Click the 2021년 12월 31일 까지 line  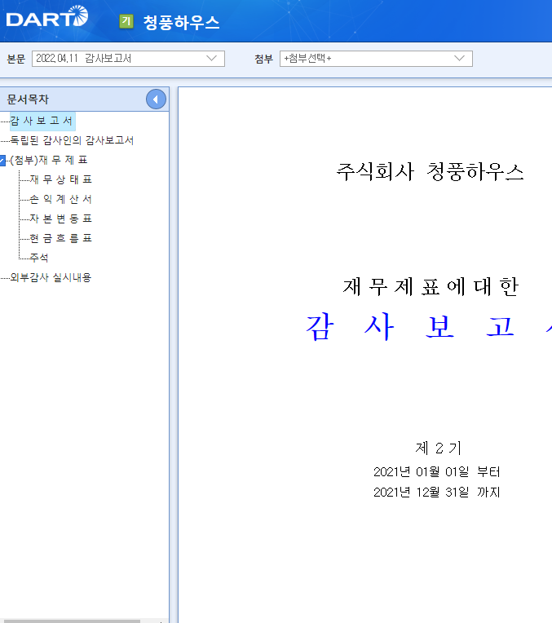pos(437,493)
